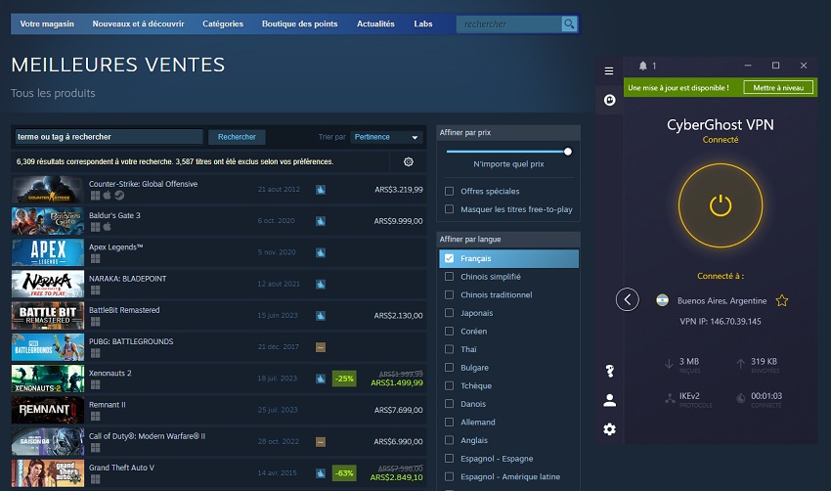Click the Steam icon on Counter-Strike row

[119, 195]
